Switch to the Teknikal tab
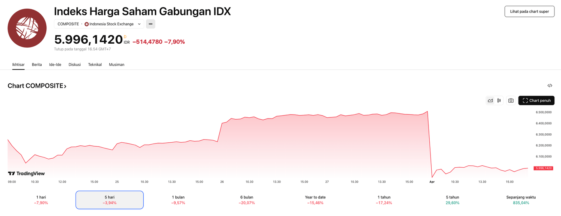 [x=95, y=65]
